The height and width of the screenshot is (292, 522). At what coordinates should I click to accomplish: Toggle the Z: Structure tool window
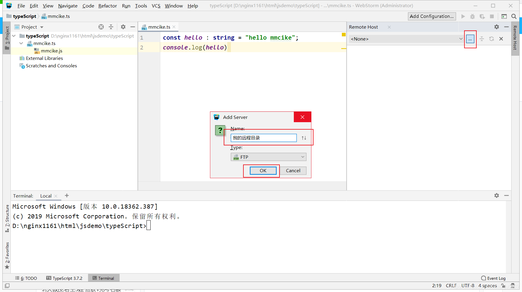(7, 218)
